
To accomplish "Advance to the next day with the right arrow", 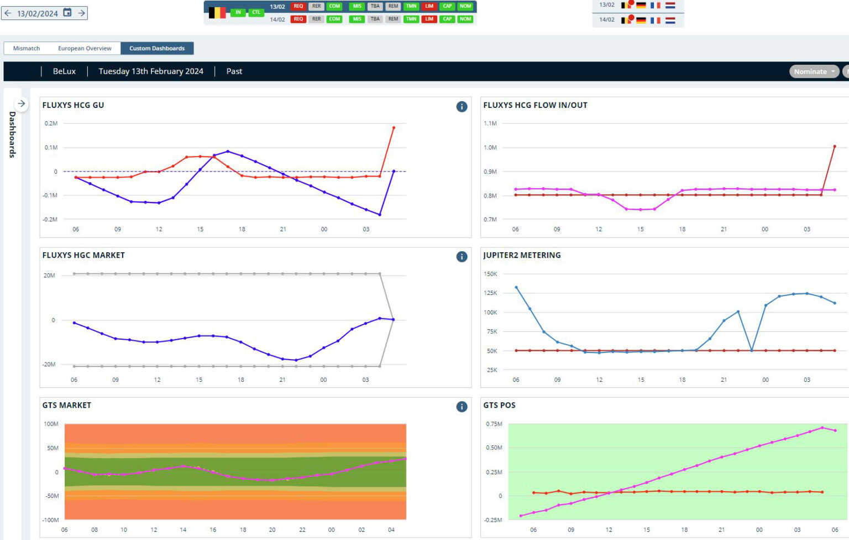I will [x=82, y=12].
